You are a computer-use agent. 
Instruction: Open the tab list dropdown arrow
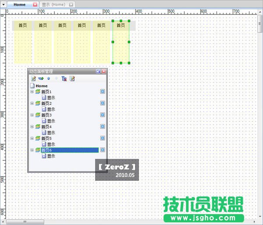(x=4, y=4)
